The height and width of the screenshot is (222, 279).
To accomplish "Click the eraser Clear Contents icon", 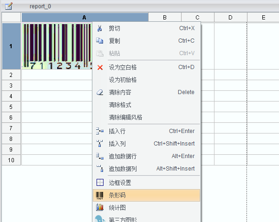I will tap(100, 92).
